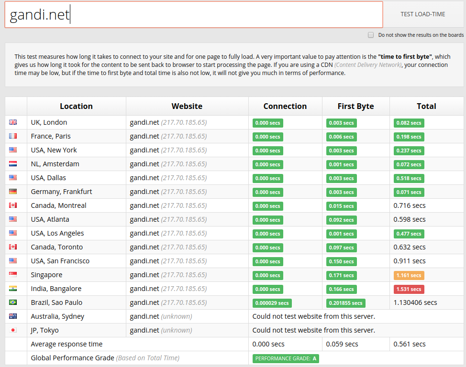Click the 0.561 secs average total
The width and height of the screenshot is (466, 367).
[410, 344]
